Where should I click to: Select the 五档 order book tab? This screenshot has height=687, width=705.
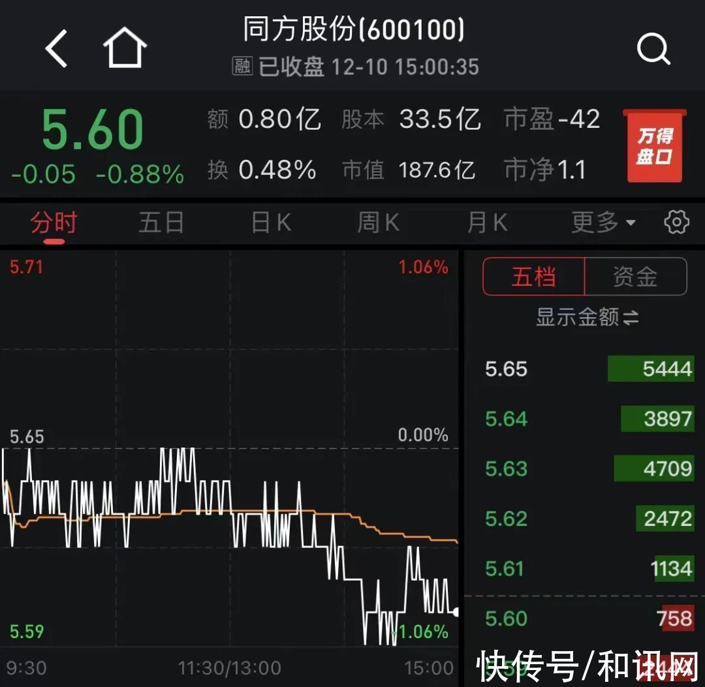(x=534, y=277)
